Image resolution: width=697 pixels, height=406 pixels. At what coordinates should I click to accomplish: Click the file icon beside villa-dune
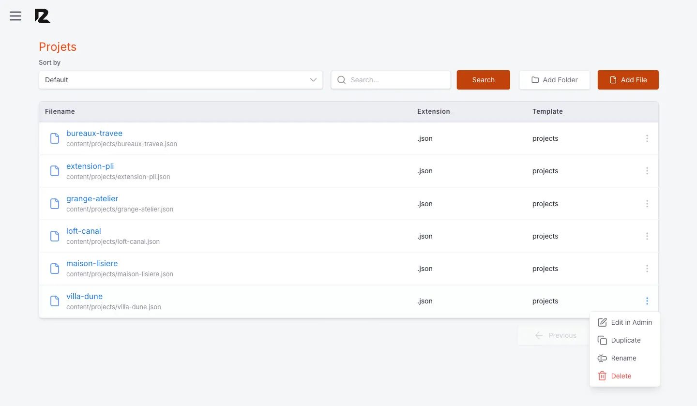click(x=55, y=301)
